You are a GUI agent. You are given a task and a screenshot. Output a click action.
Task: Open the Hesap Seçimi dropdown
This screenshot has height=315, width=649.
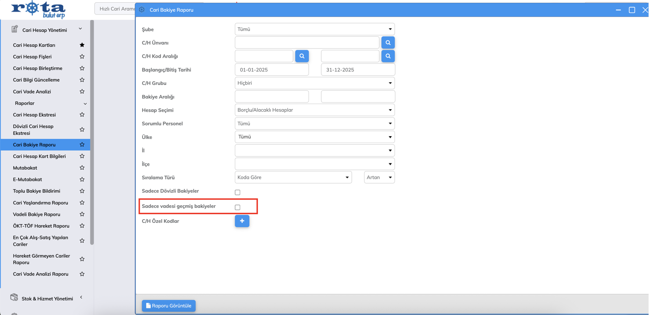click(x=314, y=110)
